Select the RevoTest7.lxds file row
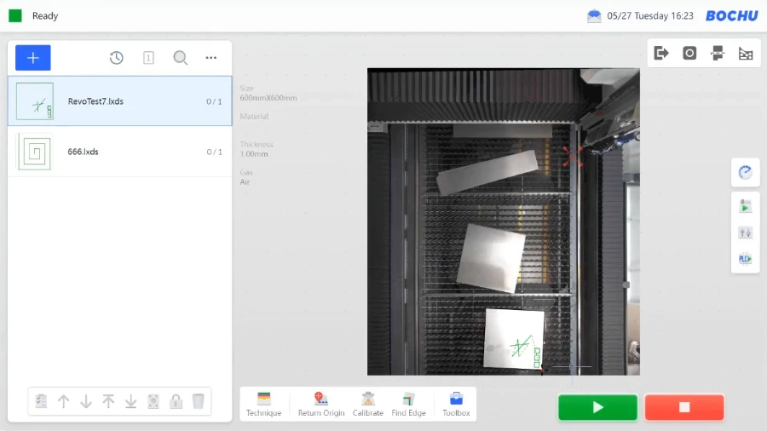Screen dimensions: 767x431 tap(120, 101)
